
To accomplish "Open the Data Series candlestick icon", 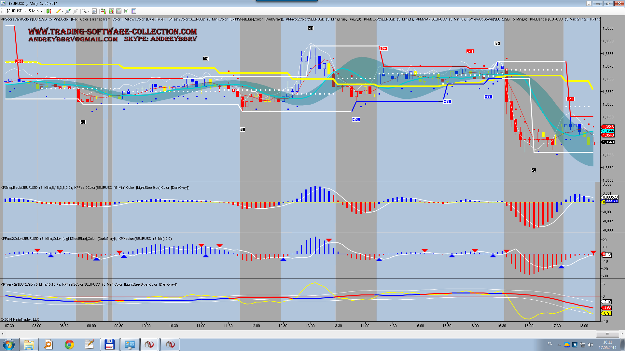I will 111,11.
